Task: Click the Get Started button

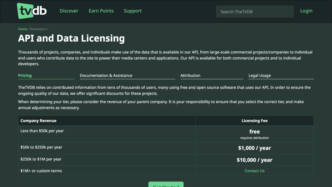Action: (x=166, y=185)
